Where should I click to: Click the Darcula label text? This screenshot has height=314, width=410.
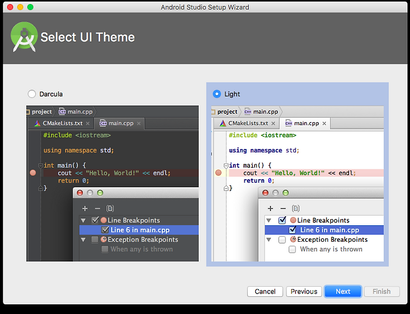coord(51,94)
